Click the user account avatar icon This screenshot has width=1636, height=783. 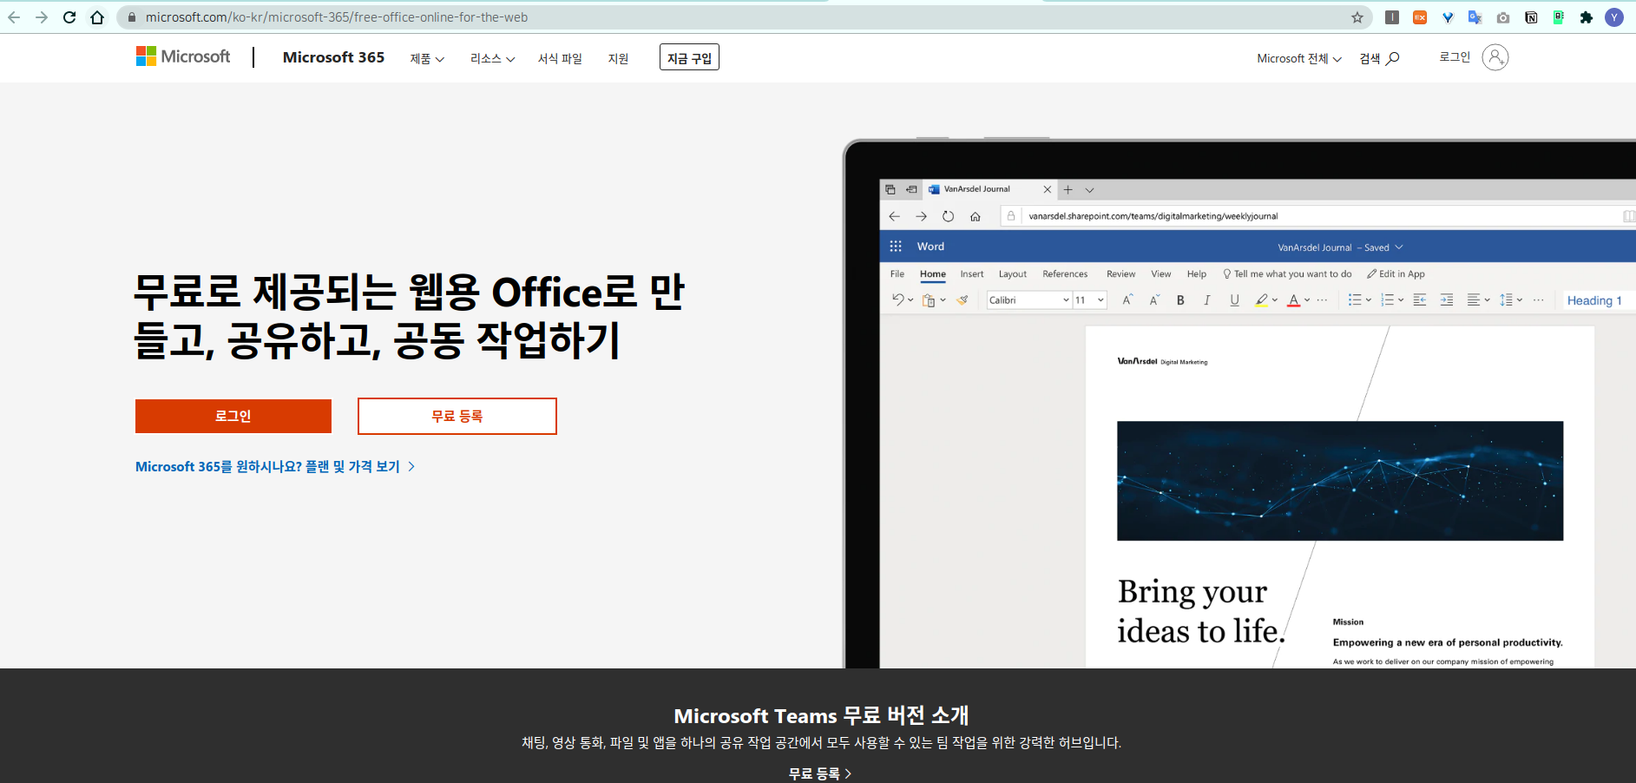(1495, 57)
